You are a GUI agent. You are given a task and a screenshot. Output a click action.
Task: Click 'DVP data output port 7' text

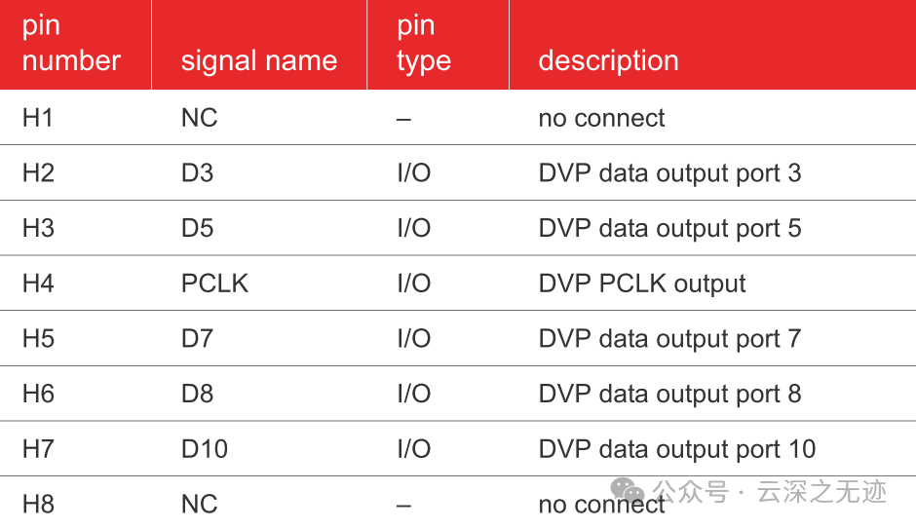[x=669, y=339]
